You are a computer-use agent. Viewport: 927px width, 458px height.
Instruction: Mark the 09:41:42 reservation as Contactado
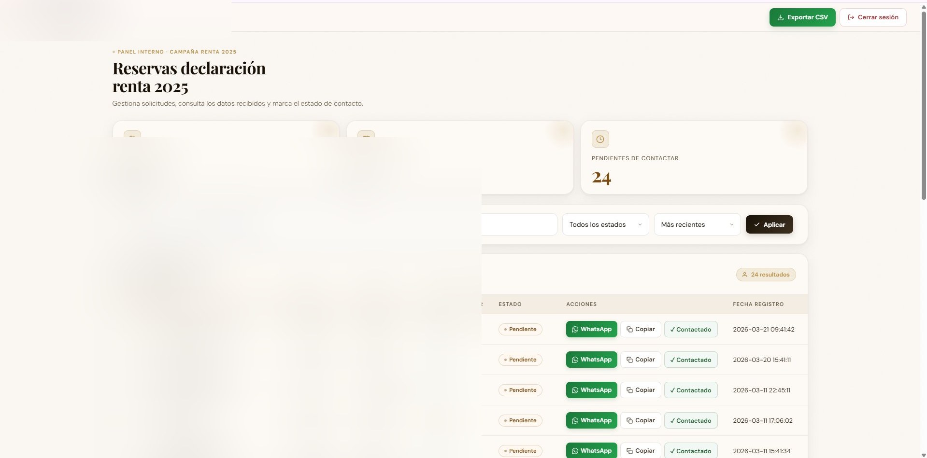pos(690,329)
